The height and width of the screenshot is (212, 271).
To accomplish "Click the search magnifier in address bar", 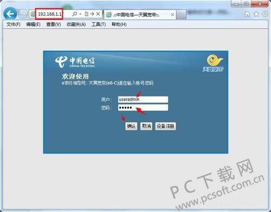I will coord(74,14).
